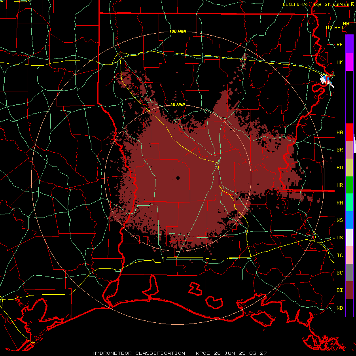Click the 50 NMI range ring label
356x356 pixels.
pyautogui.click(x=178, y=104)
